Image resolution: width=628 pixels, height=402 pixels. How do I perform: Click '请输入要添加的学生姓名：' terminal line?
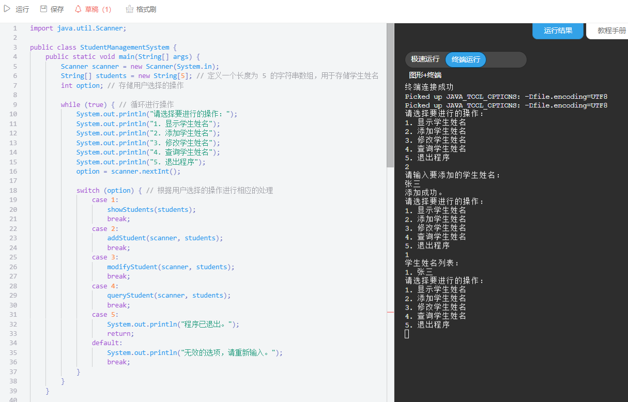(x=453, y=175)
